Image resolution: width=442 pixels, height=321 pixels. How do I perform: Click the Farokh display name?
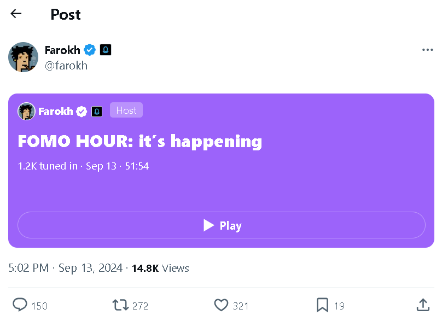pyautogui.click(x=62, y=50)
